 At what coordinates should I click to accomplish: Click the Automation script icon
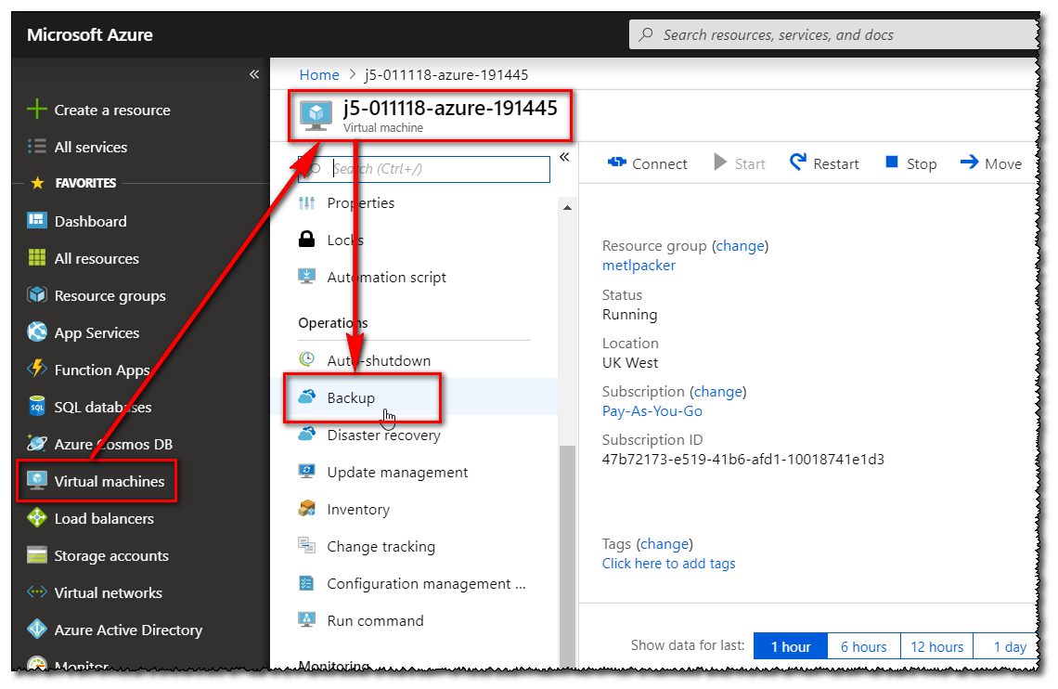pyautogui.click(x=306, y=277)
